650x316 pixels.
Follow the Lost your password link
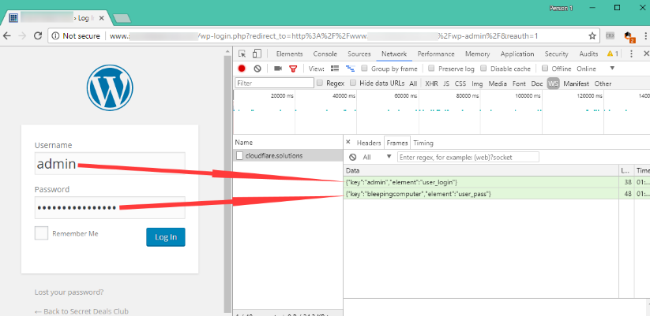68,292
